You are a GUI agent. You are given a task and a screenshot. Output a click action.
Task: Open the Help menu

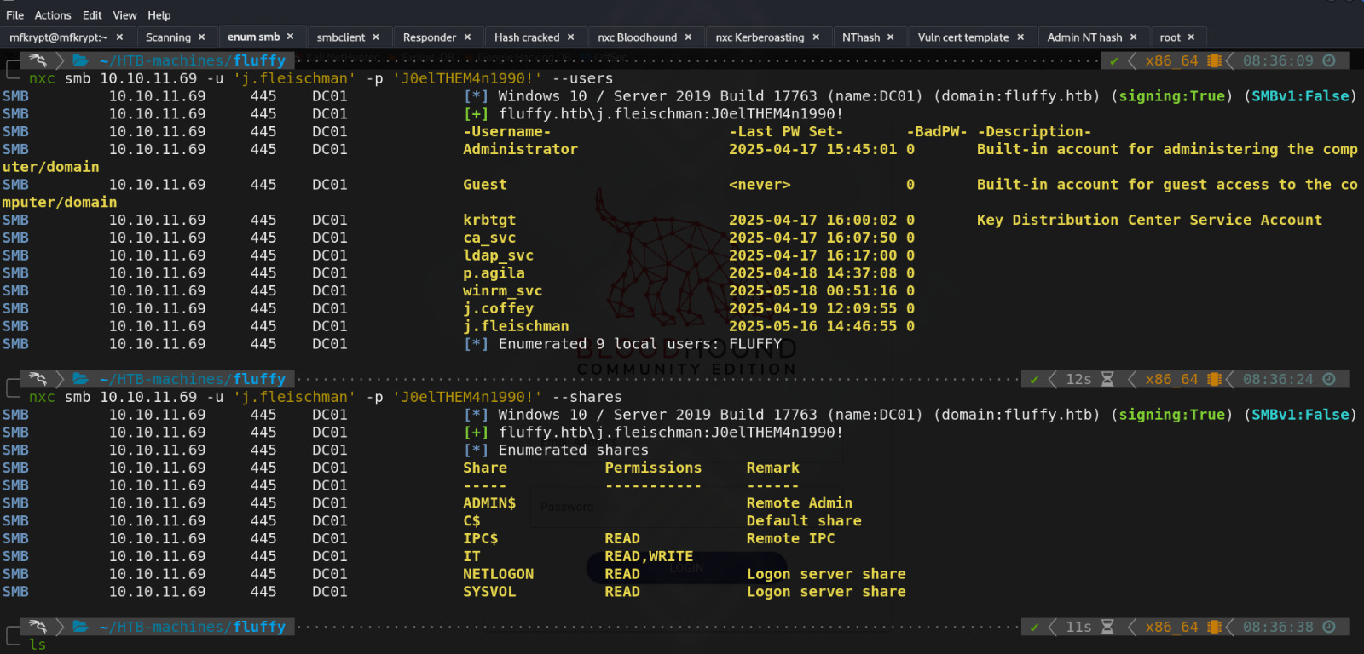(x=159, y=15)
